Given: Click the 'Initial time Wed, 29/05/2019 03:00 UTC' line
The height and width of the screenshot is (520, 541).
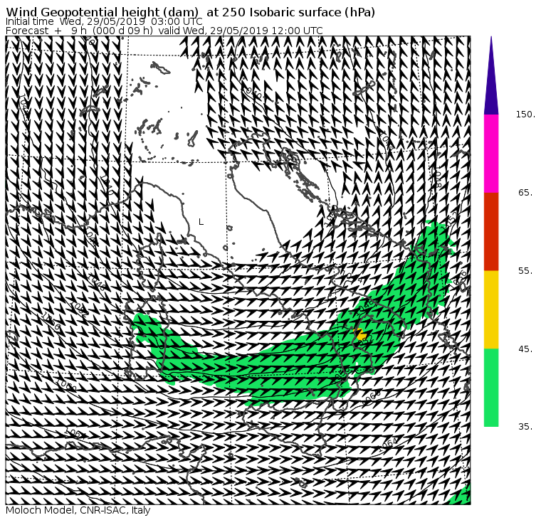Looking at the screenshot, I should pyautogui.click(x=104, y=21).
